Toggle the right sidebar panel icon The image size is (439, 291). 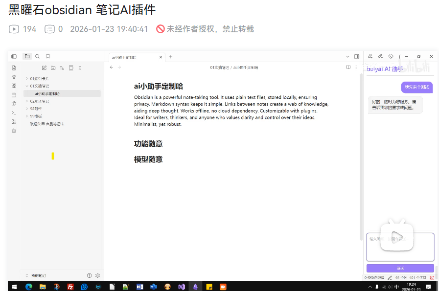[x=357, y=57]
